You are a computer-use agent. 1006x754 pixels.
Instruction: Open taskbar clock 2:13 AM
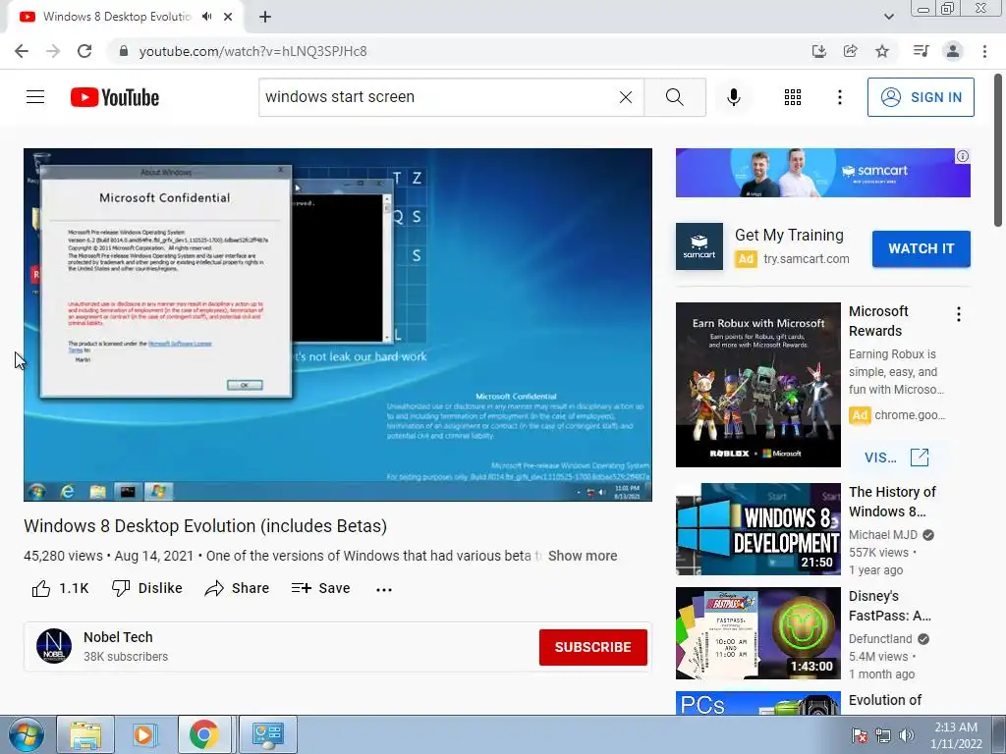(x=956, y=735)
